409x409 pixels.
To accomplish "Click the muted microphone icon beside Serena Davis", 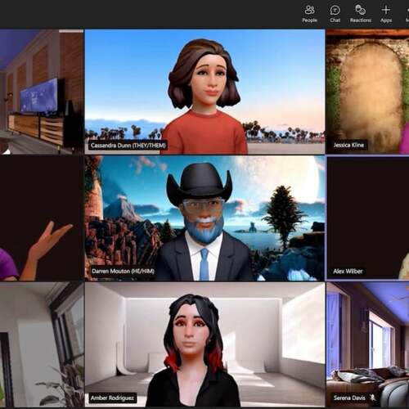I will pyautogui.click(x=372, y=398).
